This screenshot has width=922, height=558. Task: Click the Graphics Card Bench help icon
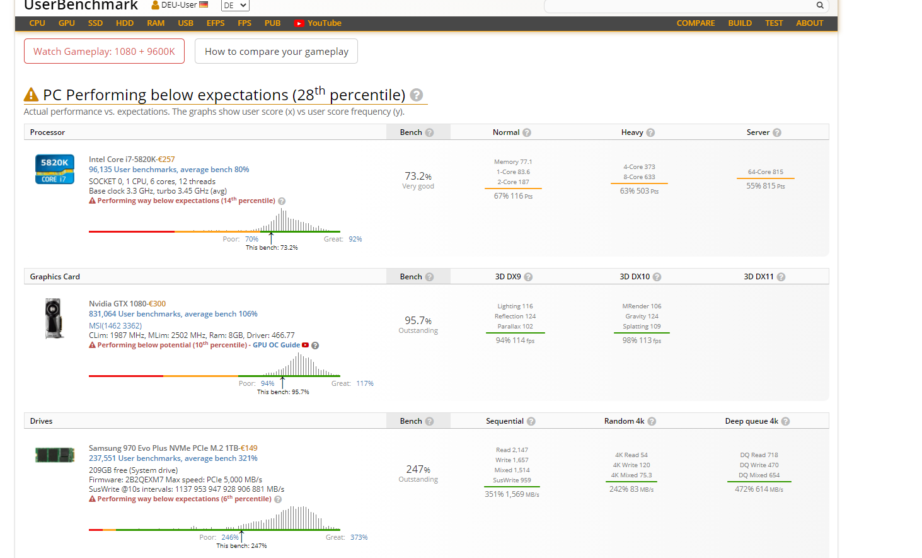tap(429, 277)
